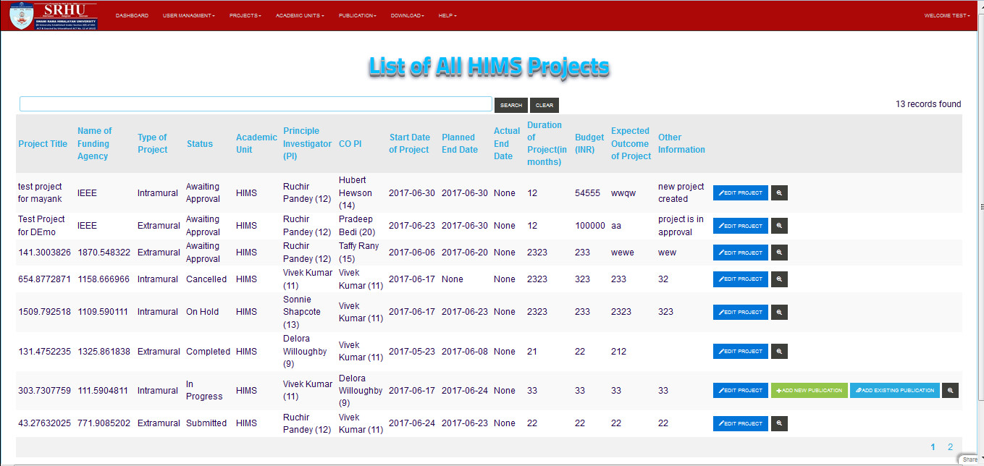Select the '13 records found' text
The image size is (984, 466).
[928, 104]
